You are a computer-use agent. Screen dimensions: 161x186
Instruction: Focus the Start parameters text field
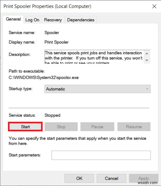click(101, 155)
